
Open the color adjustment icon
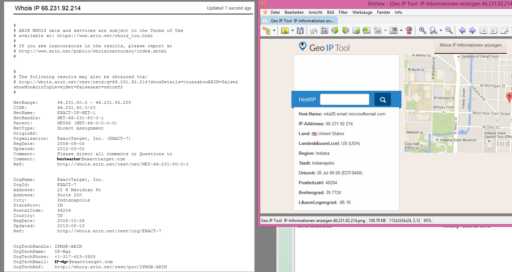click(x=394, y=30)
